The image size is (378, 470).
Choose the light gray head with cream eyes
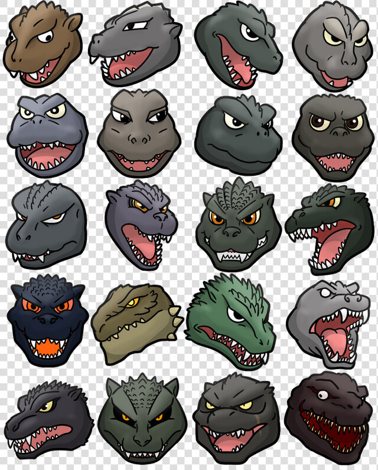click(x=333, y=46)
